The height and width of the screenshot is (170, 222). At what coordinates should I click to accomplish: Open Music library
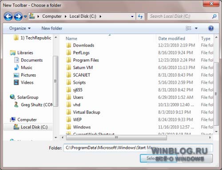point(23,67)
